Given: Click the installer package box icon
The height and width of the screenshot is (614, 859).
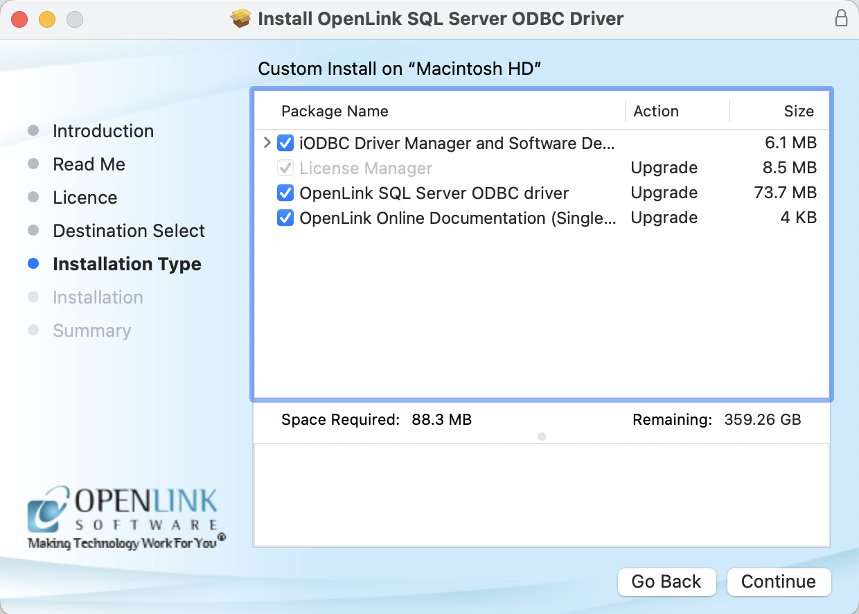Looking at the screenshot, I should pyautogui.click(x=241, y=19).
